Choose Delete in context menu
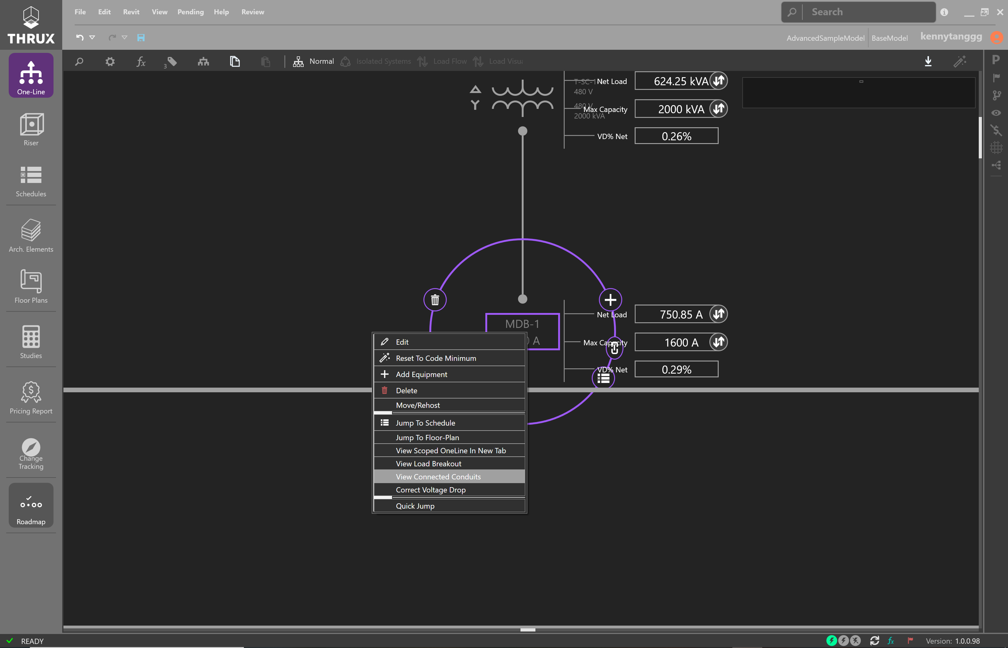The height and width of the screenshot is (648, 1008). (449, 390)
